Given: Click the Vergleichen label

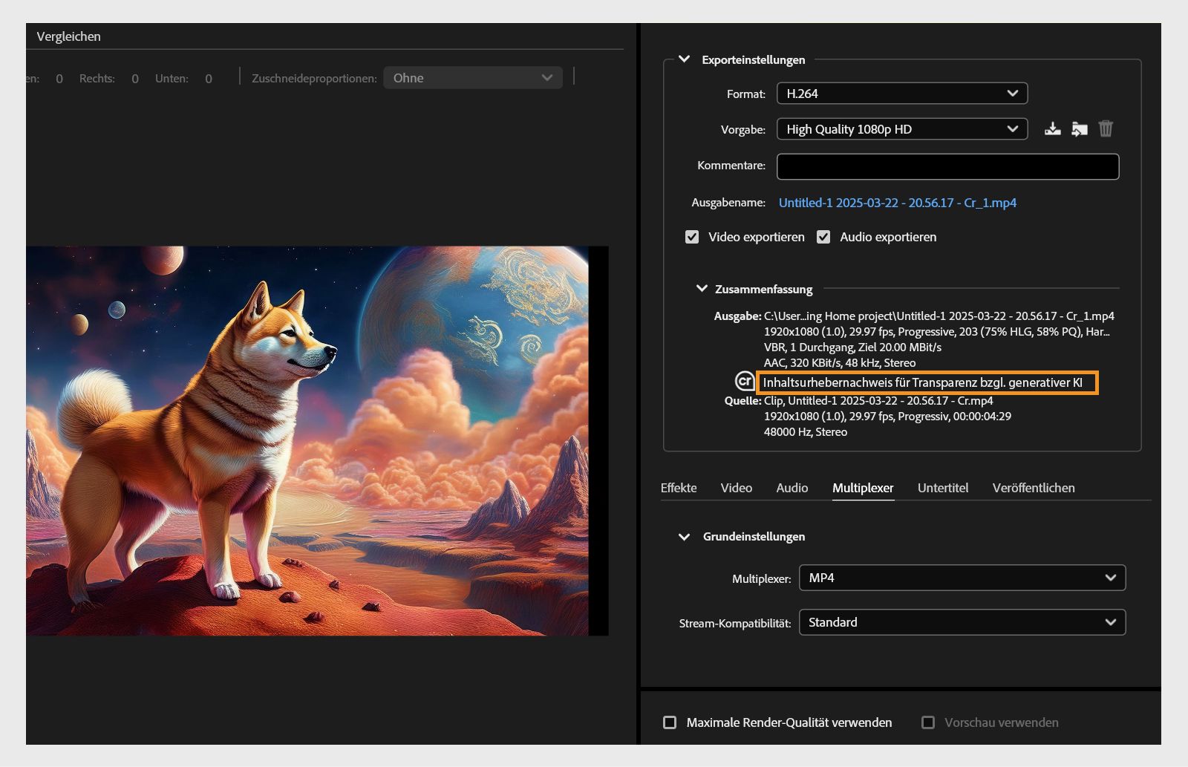Looking at the screenshot, I should click(70, 36).
